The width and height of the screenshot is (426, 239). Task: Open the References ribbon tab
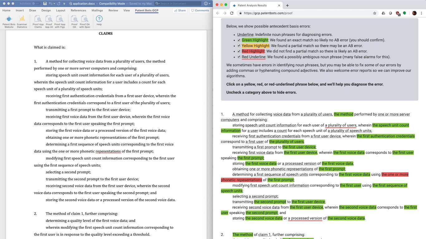(78, 10)
